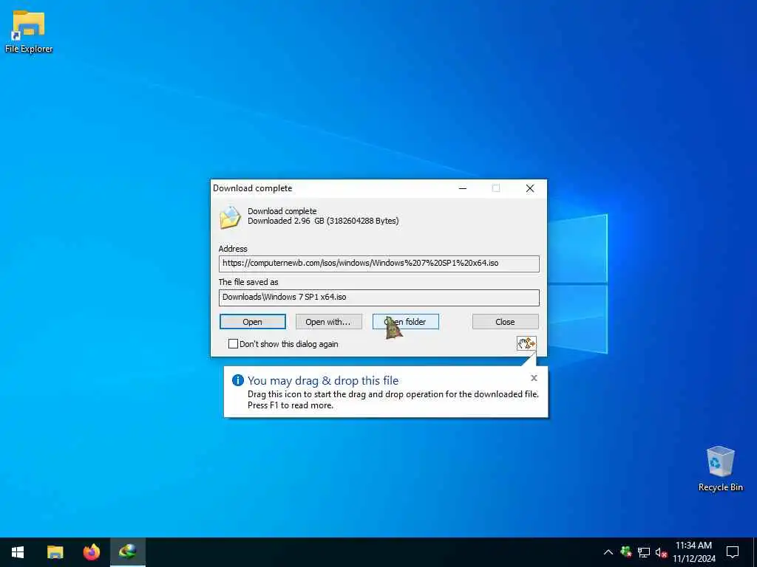Select the Internet Download Manager taskbar icon
The image size is (757, 567).
pos(128,552)
